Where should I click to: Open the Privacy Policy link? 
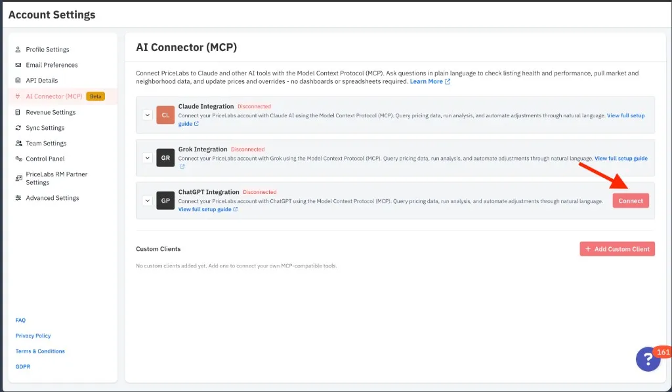[33, 336]
